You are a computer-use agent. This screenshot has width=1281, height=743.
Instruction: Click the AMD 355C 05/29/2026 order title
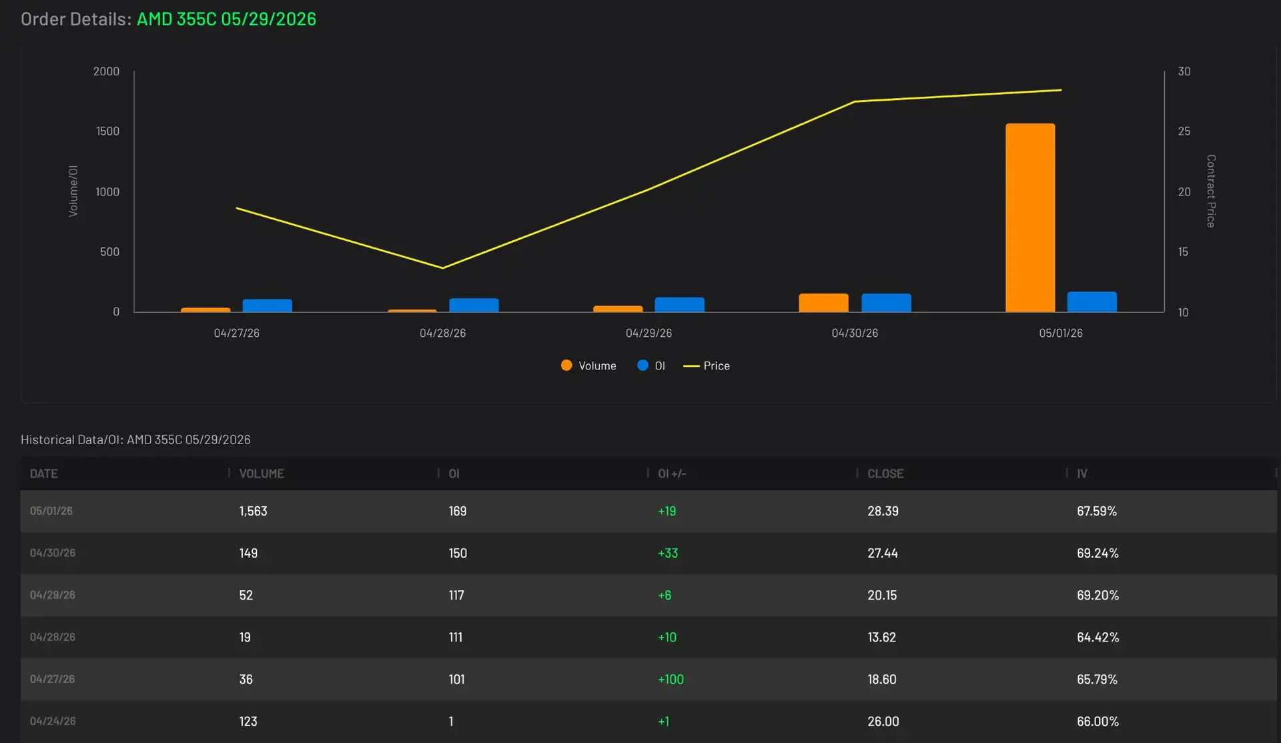(226, 19)
